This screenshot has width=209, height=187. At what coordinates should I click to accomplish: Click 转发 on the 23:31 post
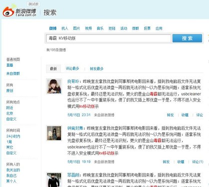[171, 115]
